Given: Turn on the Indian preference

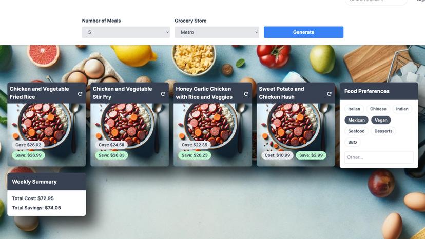Looking at the screenshot, I should 402,109.
